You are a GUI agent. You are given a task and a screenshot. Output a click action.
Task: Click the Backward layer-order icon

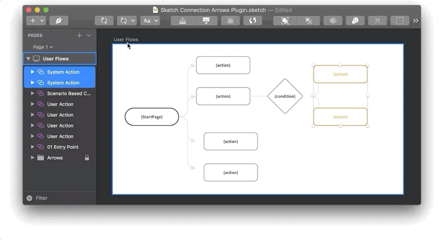pos(206,21)
